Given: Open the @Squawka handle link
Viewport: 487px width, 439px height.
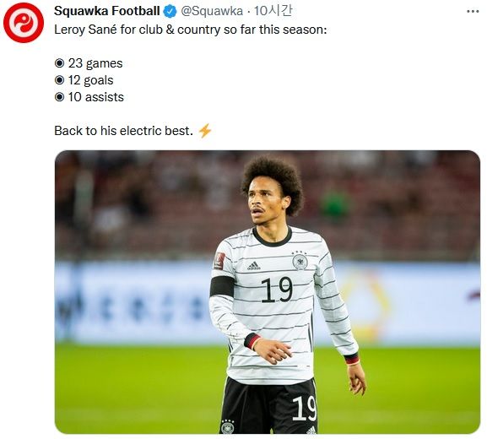Looking at the screenshot, I should pyautogui.click(x=212, y=11).
